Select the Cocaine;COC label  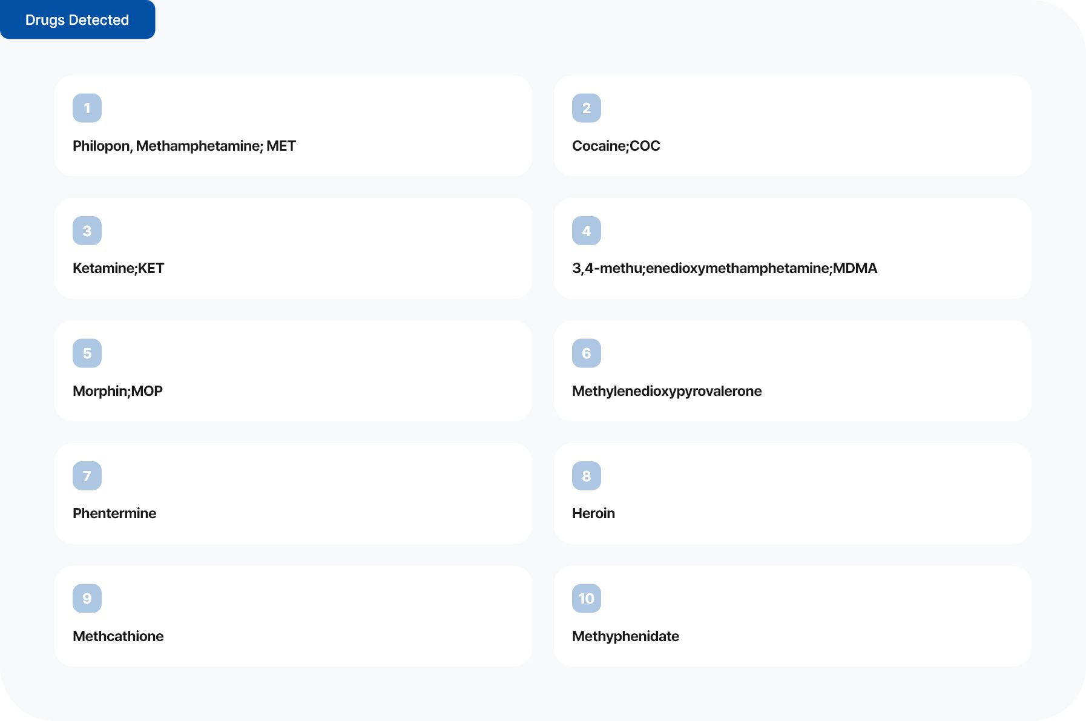(x=616, y=146)
